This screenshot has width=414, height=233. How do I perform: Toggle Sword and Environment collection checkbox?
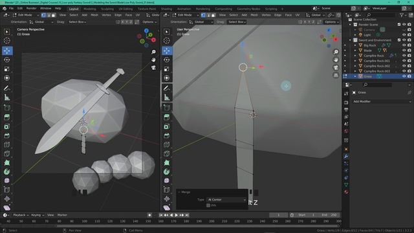click(x=399, y=40)
